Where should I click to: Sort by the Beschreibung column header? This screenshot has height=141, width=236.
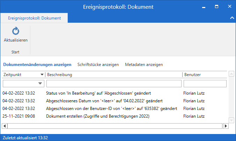pos(113,75)
